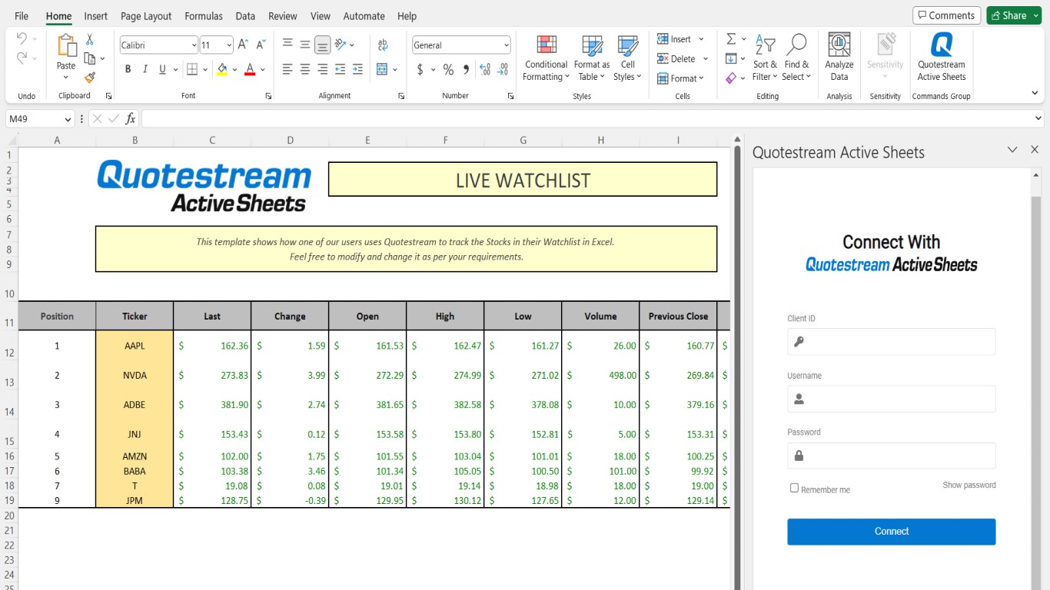Open Cell Styles gallery
Screen dimensions: 1050x590
point(628,57)
